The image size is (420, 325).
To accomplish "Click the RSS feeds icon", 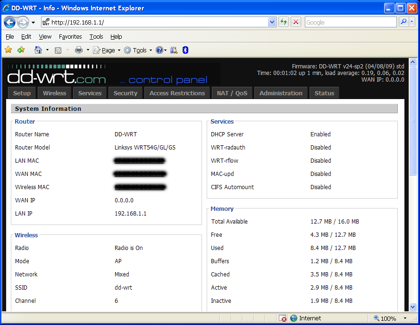I will pyautogui.click(x=58, y=50).
